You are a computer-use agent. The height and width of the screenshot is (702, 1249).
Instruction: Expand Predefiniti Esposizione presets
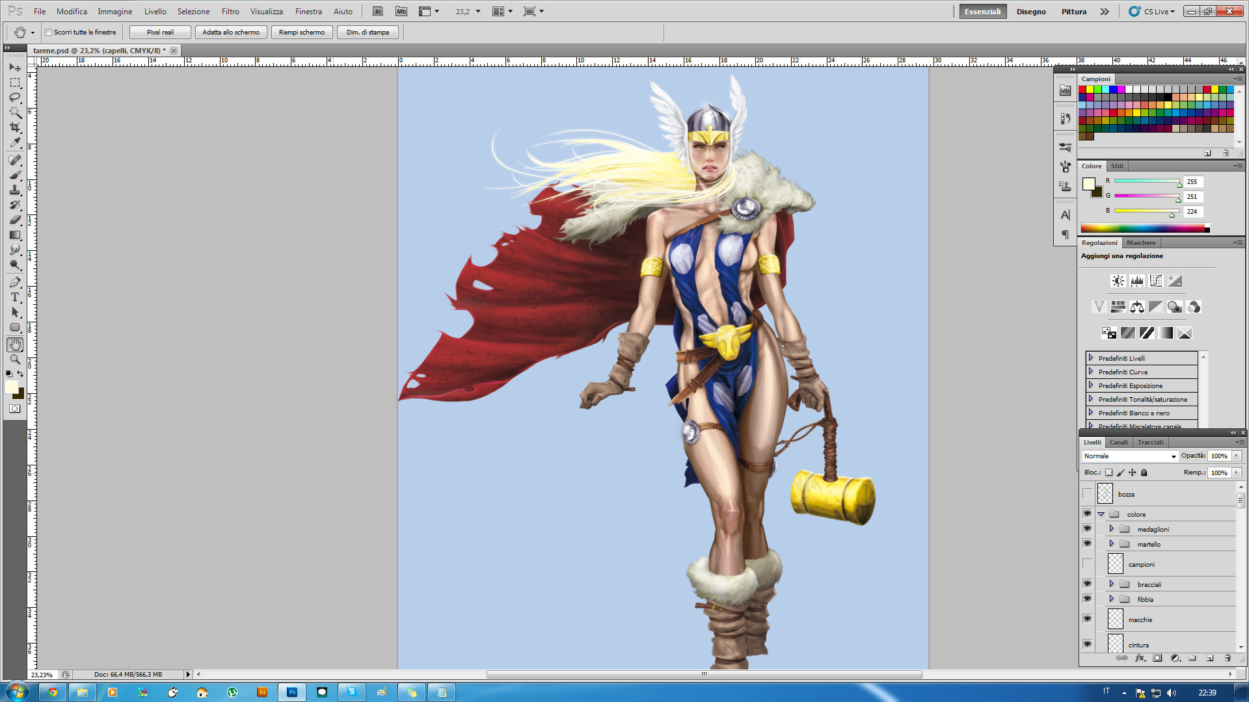[1091, 385]
